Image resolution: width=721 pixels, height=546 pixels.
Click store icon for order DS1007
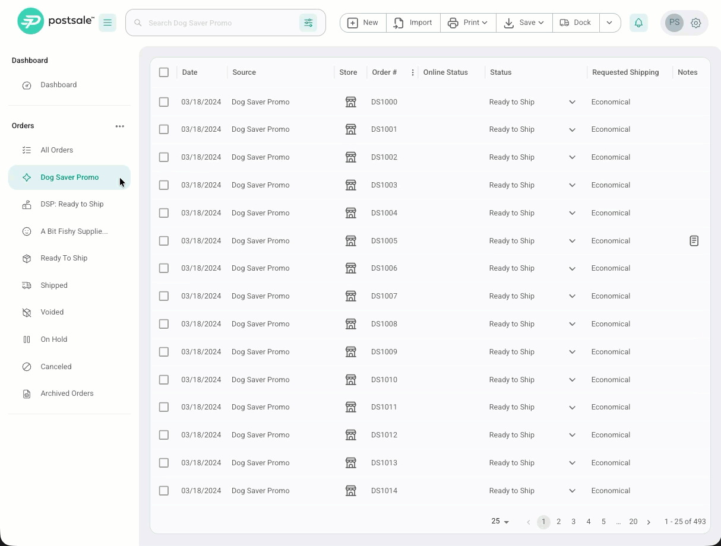point(350,296)
